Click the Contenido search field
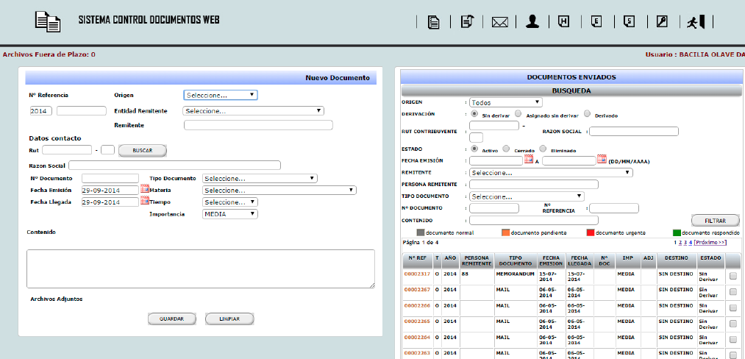 coord(534,220)
